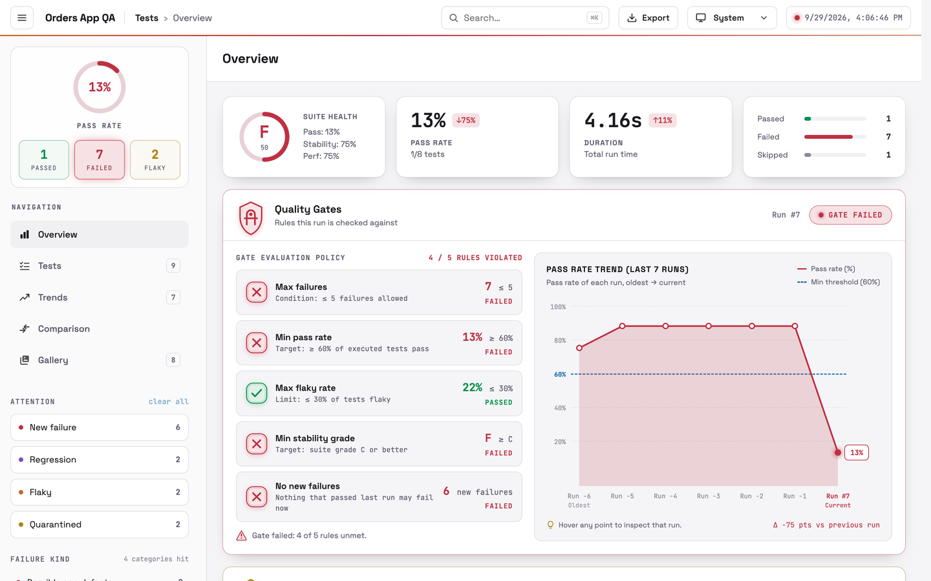Select Gallery in the navigation
Viewport: 931px width, 581px height.
100,360
